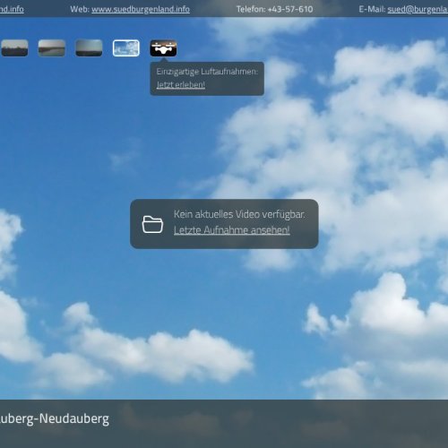Click the 'Telefon: +43-57-610' text

pos(274,9)
